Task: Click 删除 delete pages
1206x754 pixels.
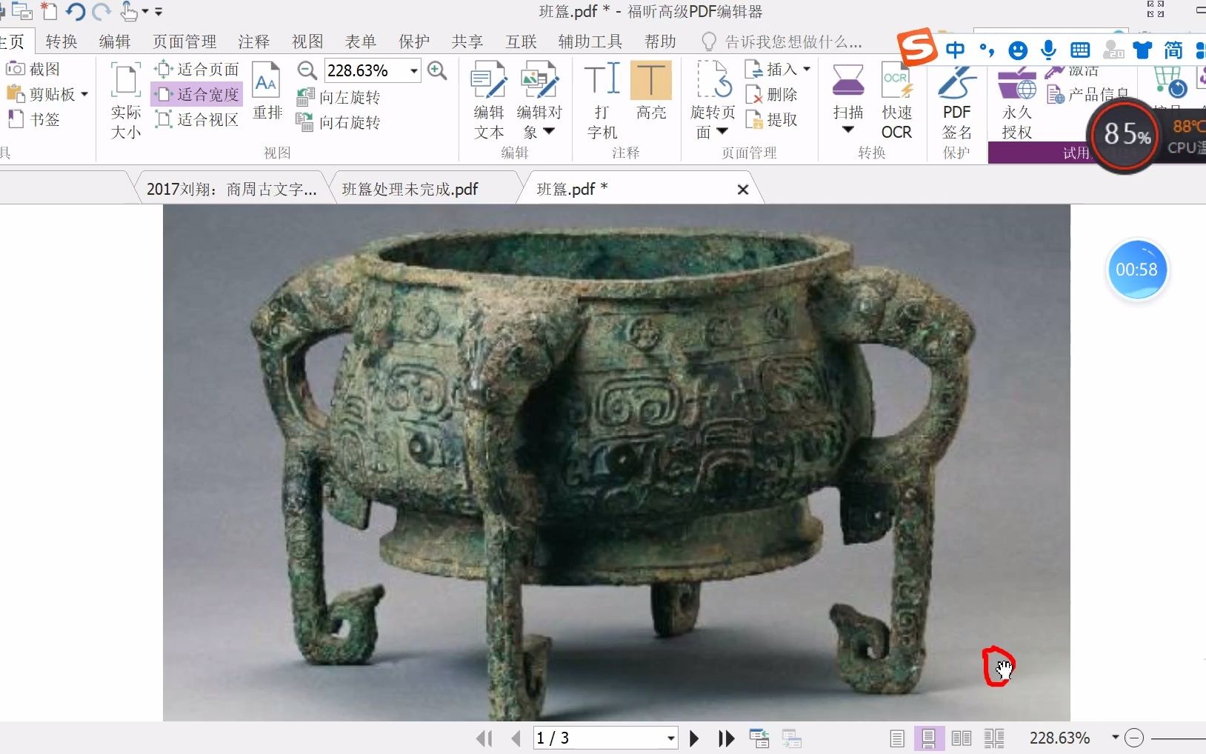Action: (x=772, y=95)
